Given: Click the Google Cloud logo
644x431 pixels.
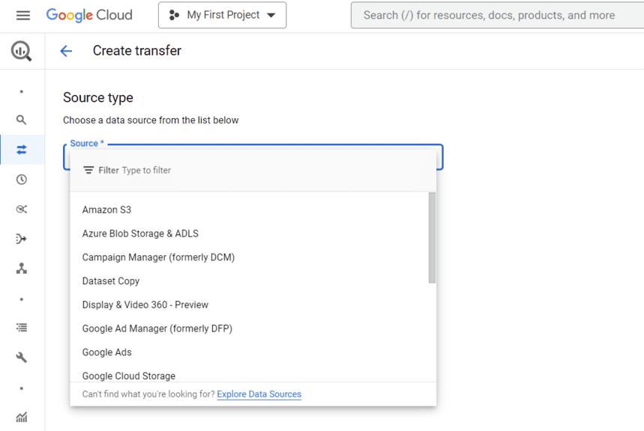Looking at the screenshot, I should [x=89, y=15].
